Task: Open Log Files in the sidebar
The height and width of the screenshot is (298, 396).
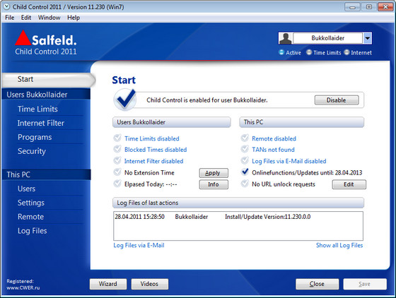Action: (32, 231)
